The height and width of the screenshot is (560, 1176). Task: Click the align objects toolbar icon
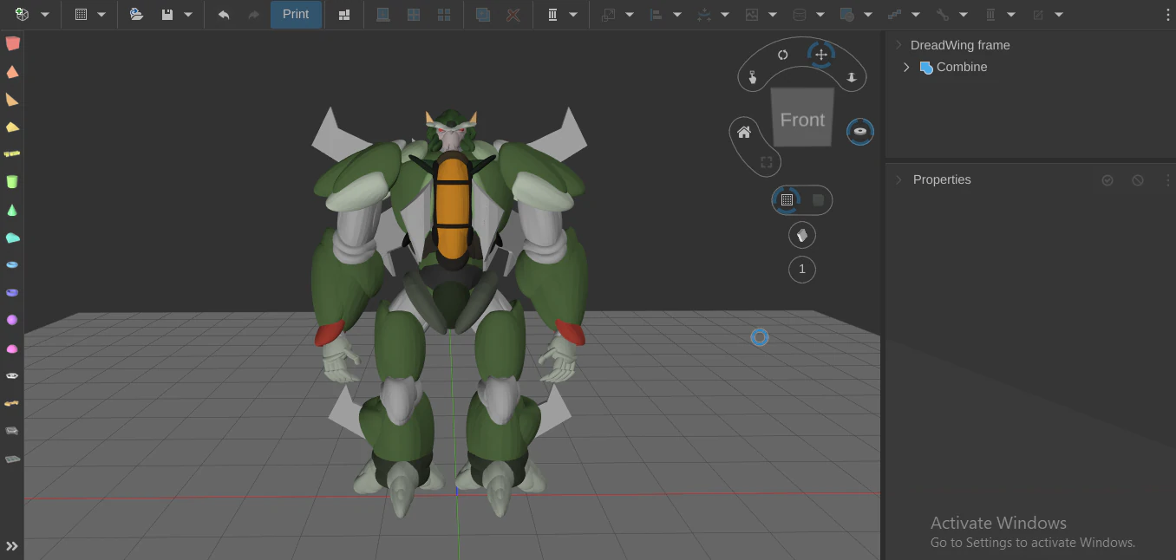tap(656, 15)
